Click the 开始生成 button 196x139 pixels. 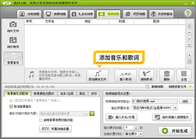[175, 131]
